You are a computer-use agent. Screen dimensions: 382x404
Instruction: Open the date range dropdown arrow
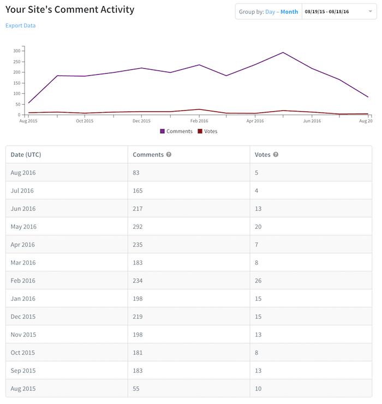click(x=371, y=11)
